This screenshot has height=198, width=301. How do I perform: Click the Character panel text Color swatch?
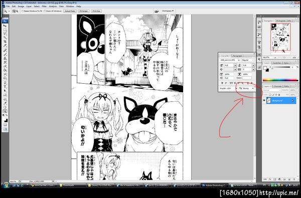[247, 78]
